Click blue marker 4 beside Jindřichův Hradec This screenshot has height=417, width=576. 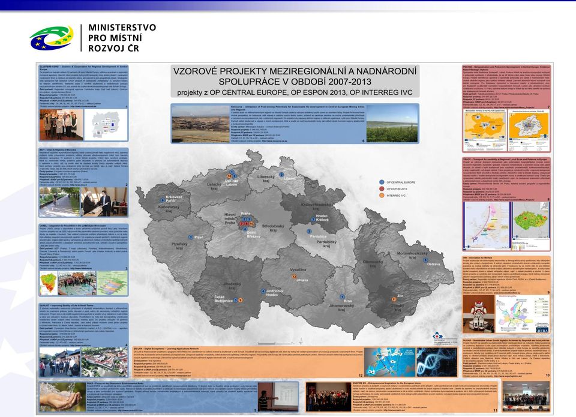(263, 291)
